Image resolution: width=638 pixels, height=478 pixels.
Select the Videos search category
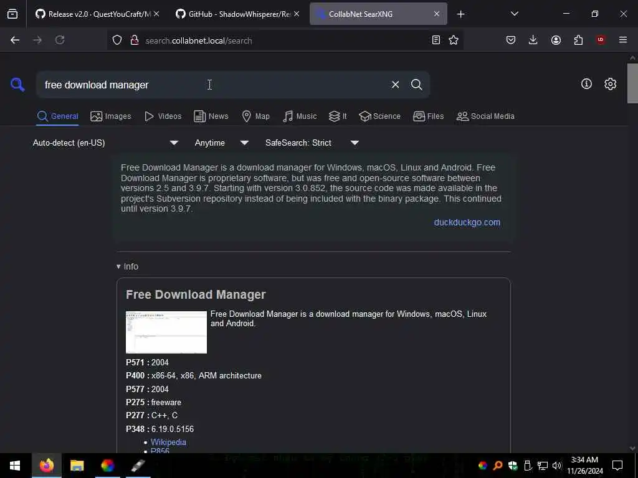coord(163,116)
